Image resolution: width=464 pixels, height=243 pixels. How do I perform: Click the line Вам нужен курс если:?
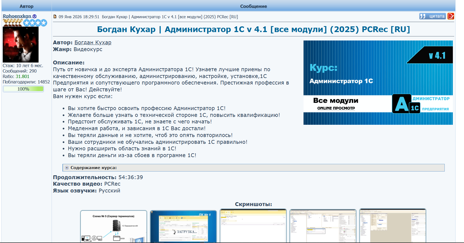point(83,96)
